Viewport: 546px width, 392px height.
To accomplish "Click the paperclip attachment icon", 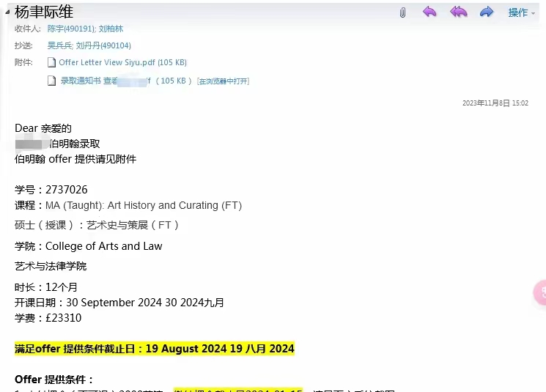I will pyautogui.click(x=402, y=12).
